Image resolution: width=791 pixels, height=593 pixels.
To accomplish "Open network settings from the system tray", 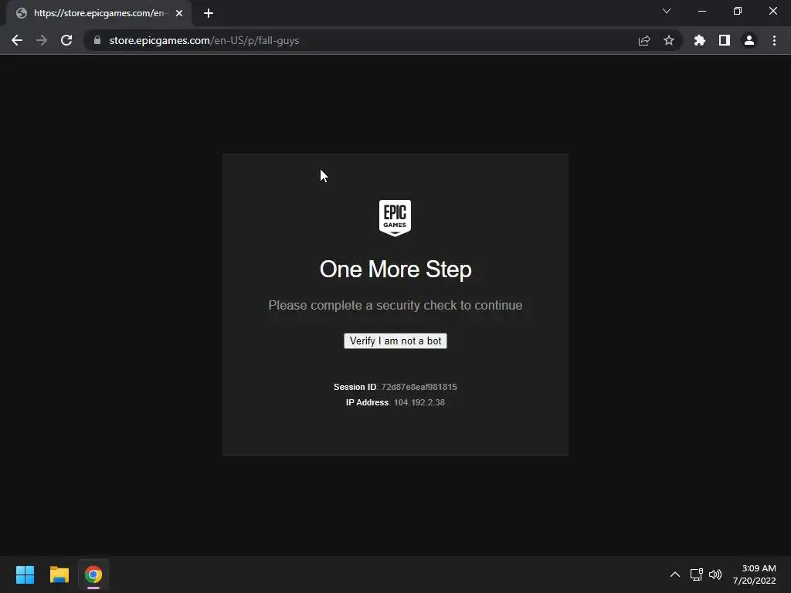I will (x=697, y=574).
